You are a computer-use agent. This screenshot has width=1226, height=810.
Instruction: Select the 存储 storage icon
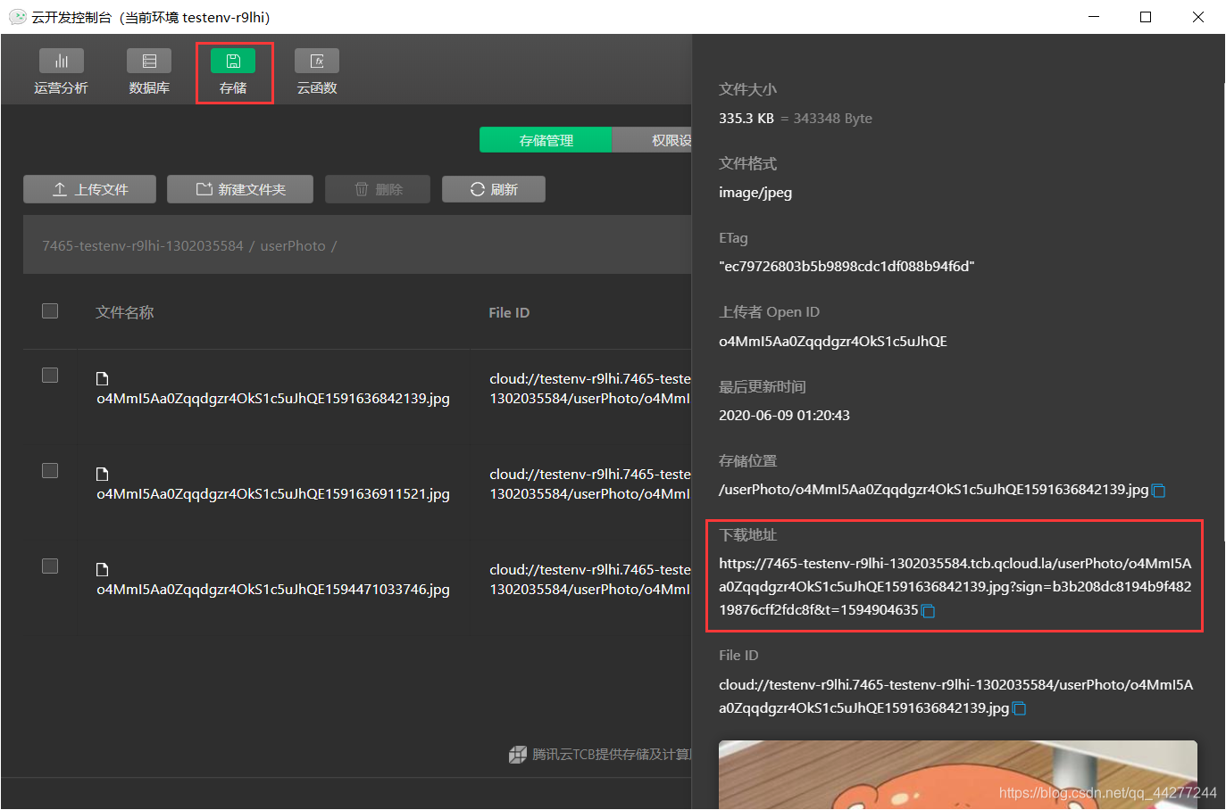(x=233, y=61)
